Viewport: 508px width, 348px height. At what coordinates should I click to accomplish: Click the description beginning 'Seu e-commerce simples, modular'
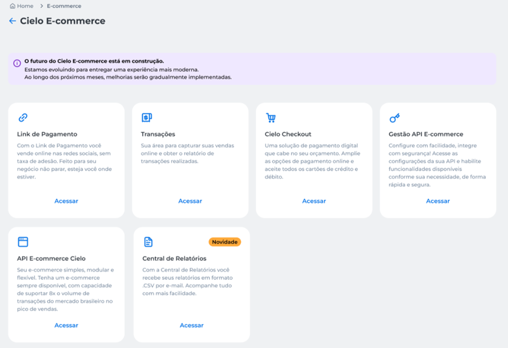[65, 290]
